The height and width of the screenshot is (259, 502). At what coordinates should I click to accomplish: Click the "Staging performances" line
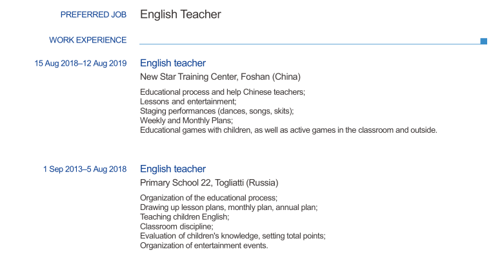217,111
